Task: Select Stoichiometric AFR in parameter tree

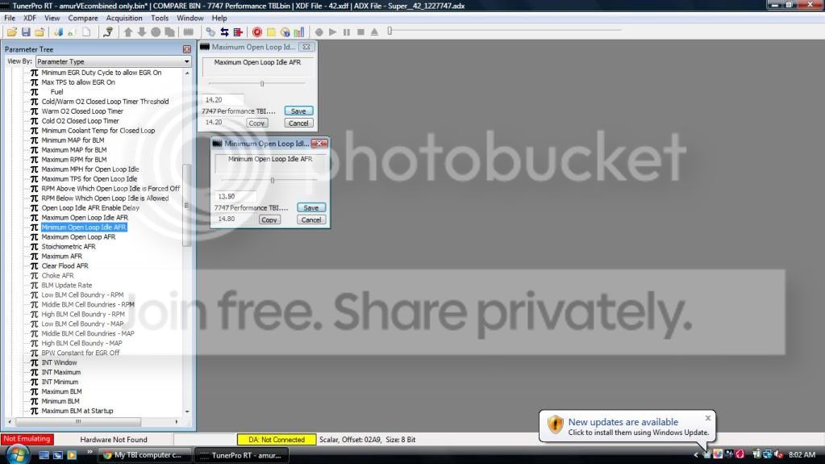Action: [x=69, y=246]
